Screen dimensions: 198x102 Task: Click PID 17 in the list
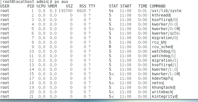tap(32, 78)
